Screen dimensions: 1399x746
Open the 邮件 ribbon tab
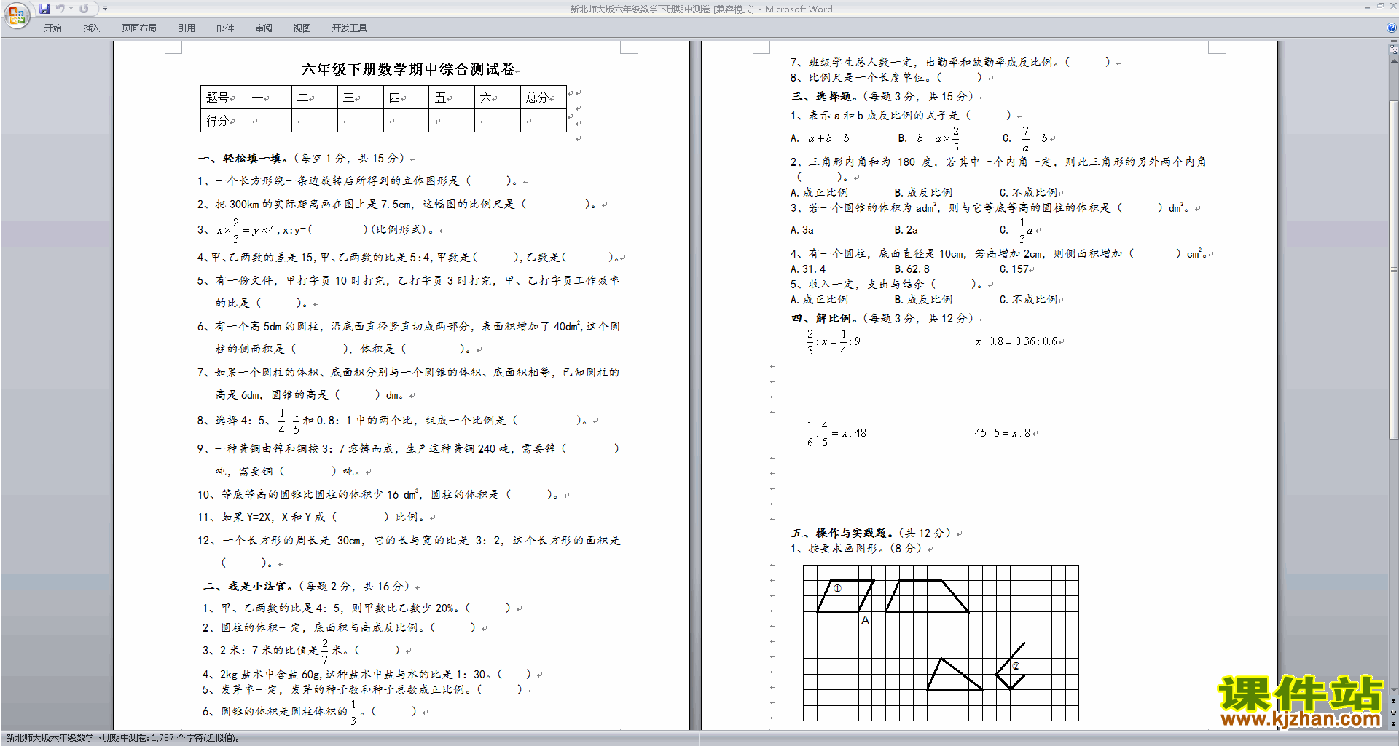click(x=225, y=28)
